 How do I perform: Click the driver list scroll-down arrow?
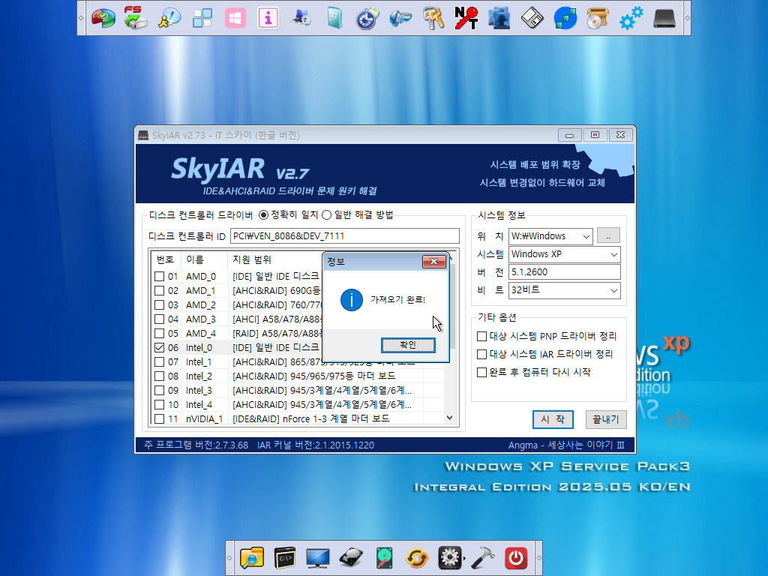[x=450, y=418]
